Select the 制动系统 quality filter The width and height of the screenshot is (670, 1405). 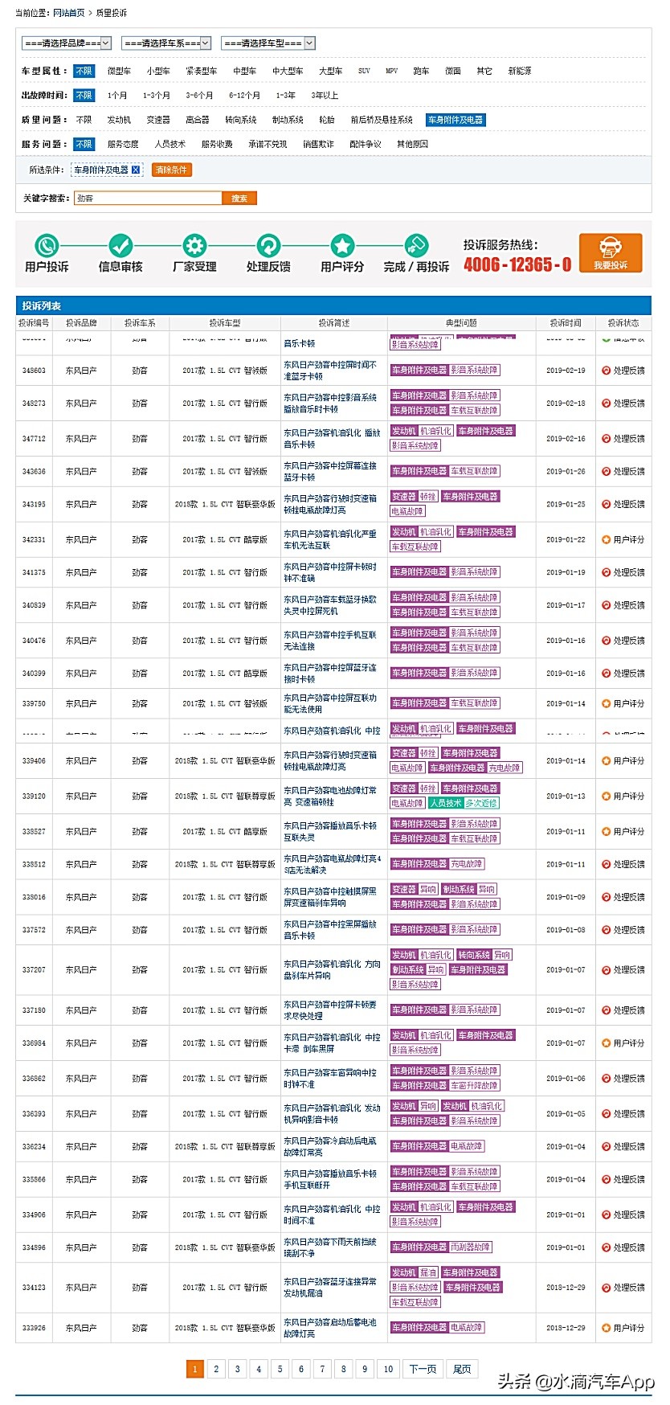[x=288, y=120]
